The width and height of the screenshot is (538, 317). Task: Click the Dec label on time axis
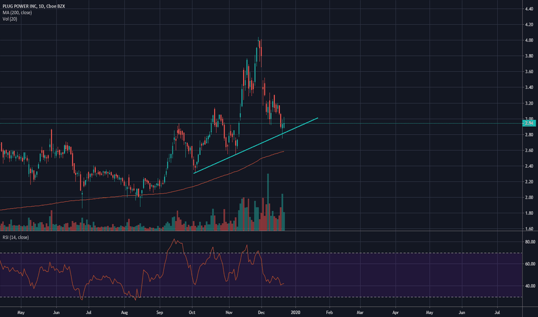click(x=261, y=312)
